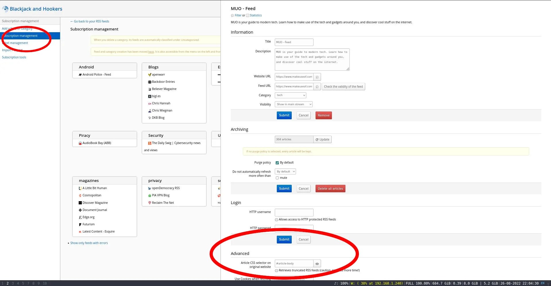
Task: Open the Feed URL with the globe icon
Action: [x=317, y=87]
